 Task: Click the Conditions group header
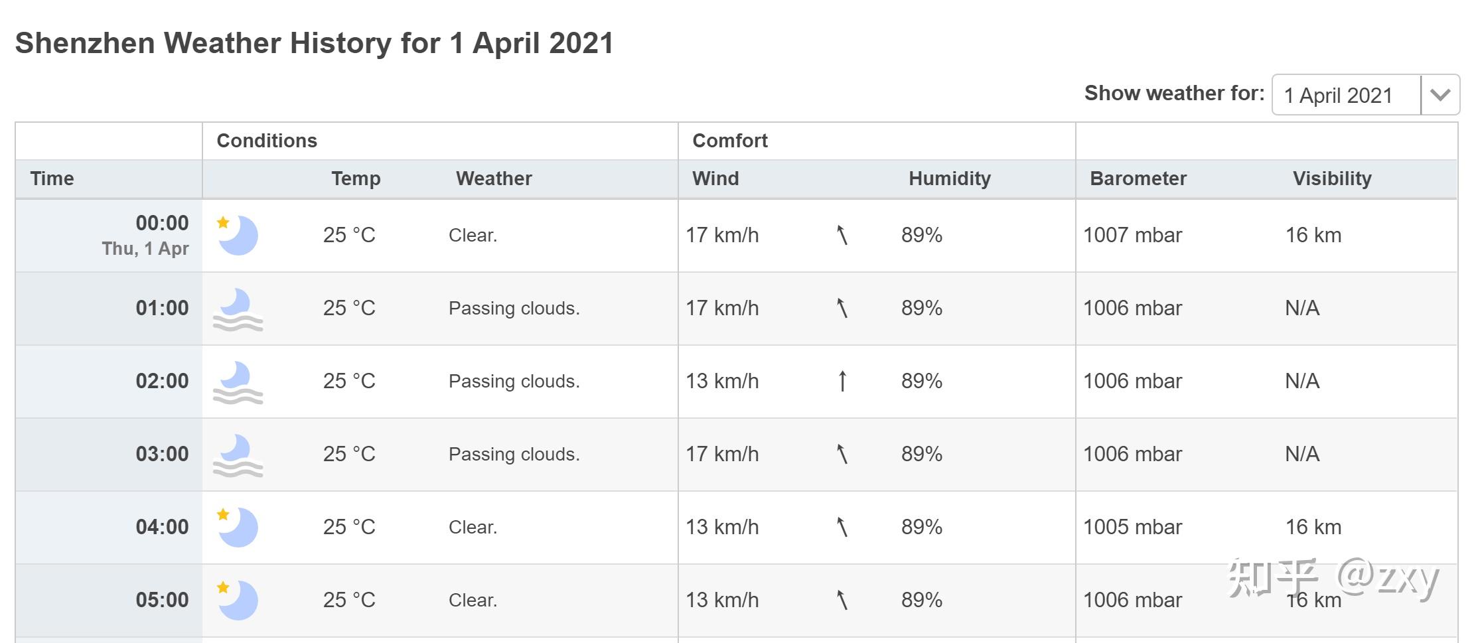click(267, 141)
